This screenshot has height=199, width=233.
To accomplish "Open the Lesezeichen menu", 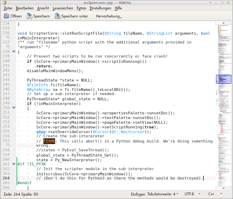I will [x=63, y=8].
